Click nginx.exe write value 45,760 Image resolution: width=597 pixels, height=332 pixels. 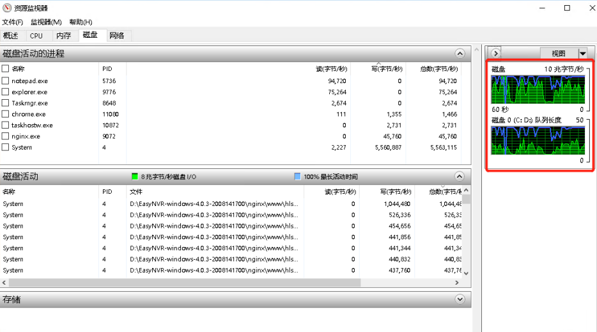coord(392,136)
